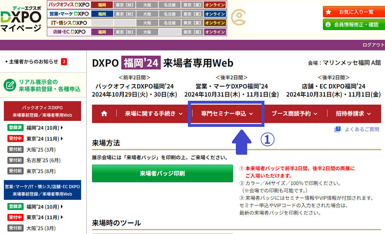Screen dimensions: 385x234
Task: Click the よくあるご質問 help icon
Action: click(337, 129)
